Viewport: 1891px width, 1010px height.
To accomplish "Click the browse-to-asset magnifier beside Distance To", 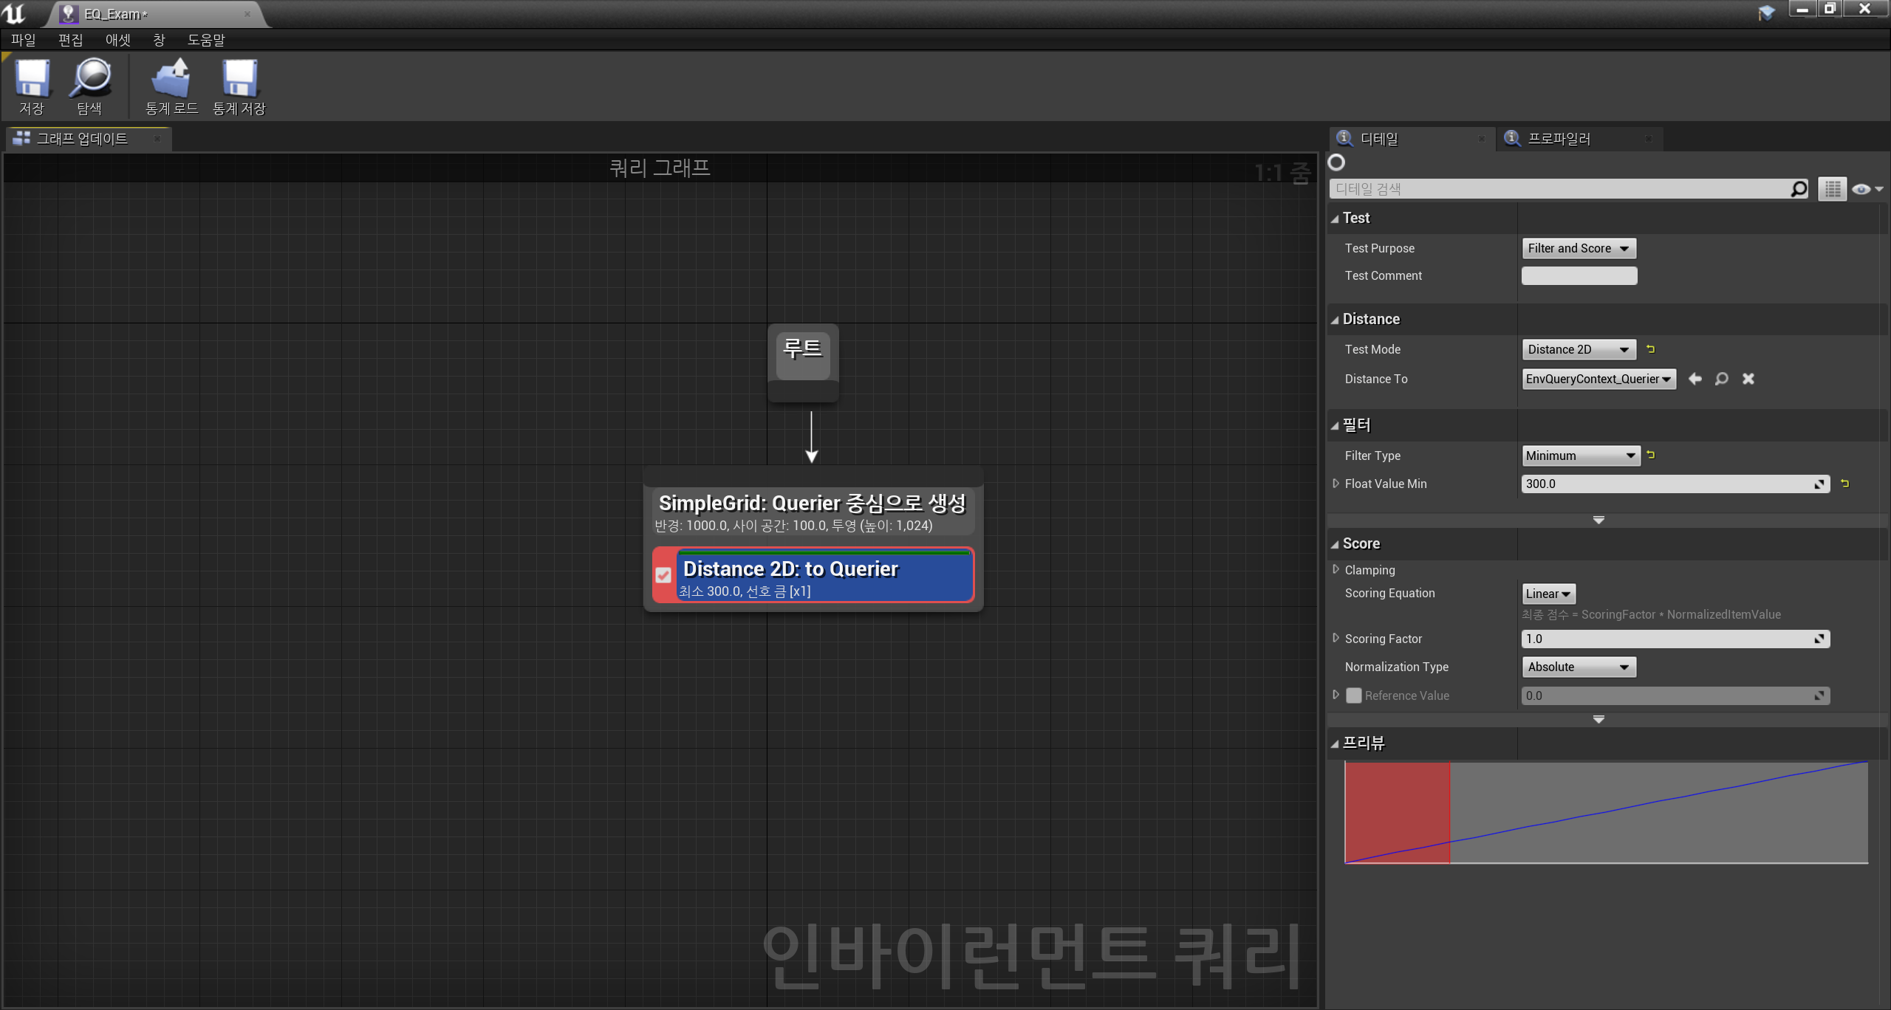I will [x=1722, y=379].
